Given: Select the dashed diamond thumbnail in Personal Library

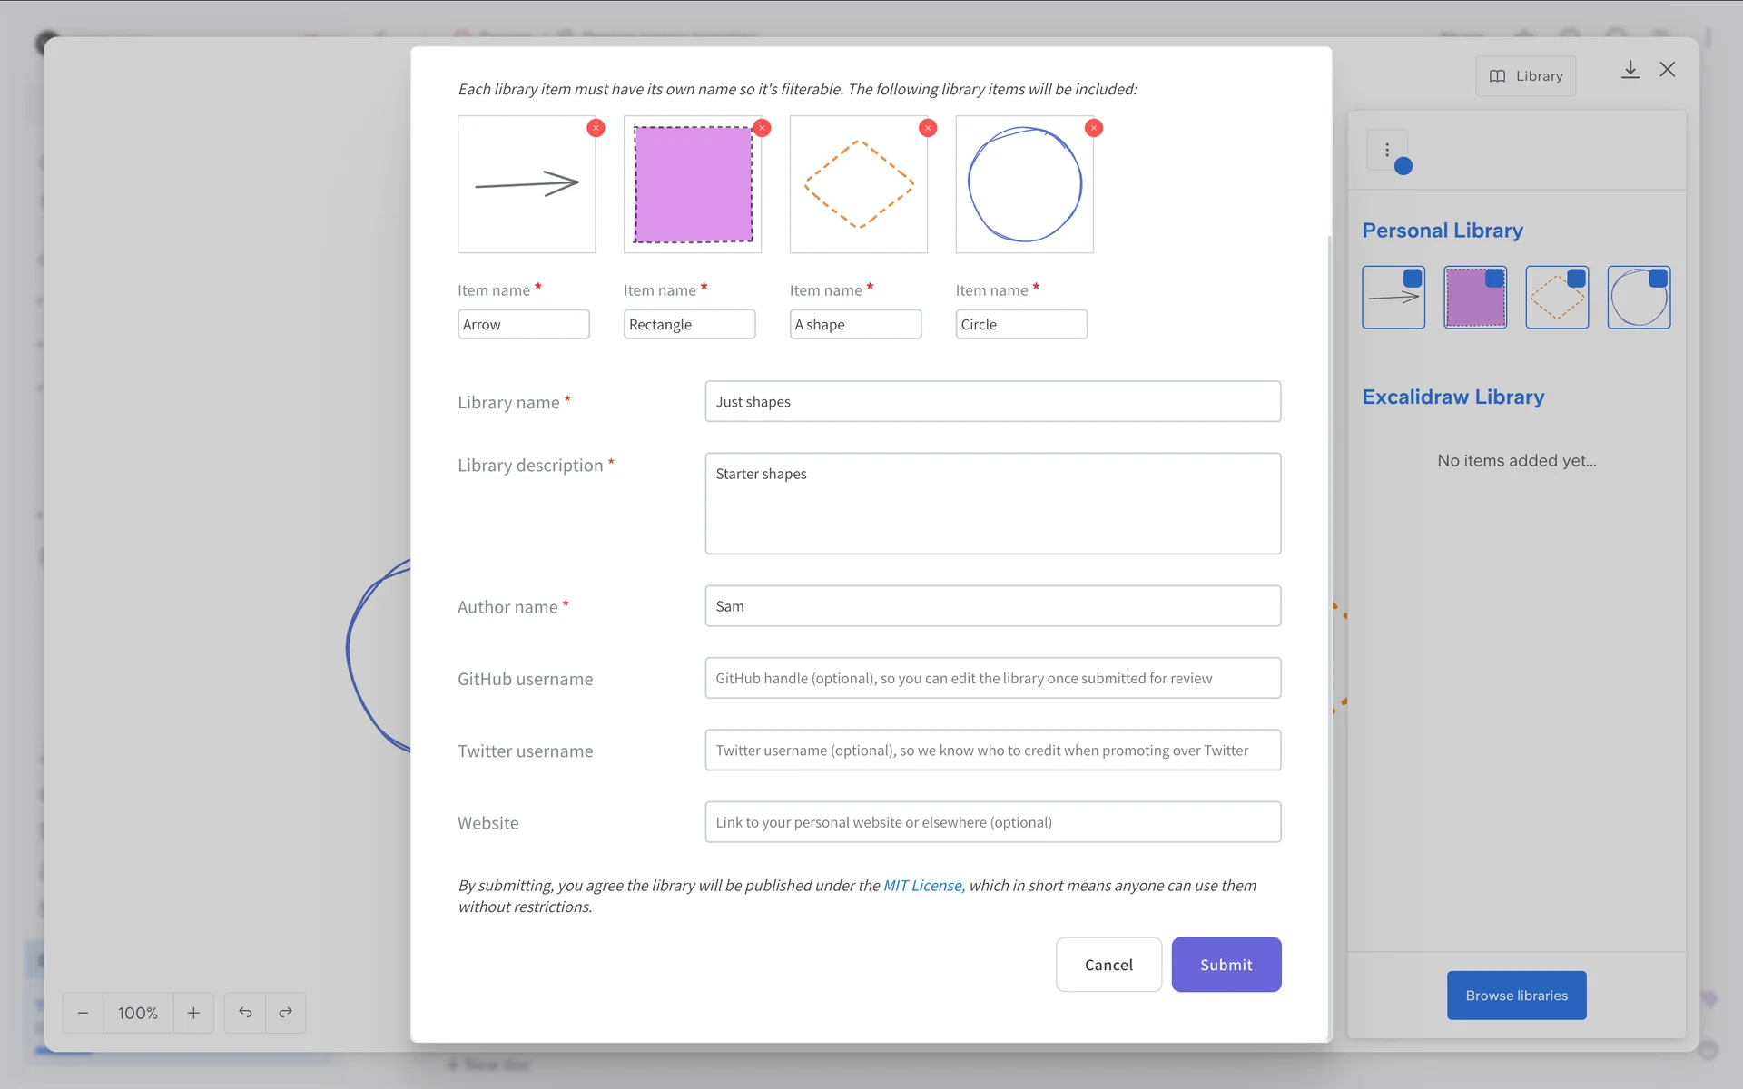Looking at the screenshot, I should 1555,301.
